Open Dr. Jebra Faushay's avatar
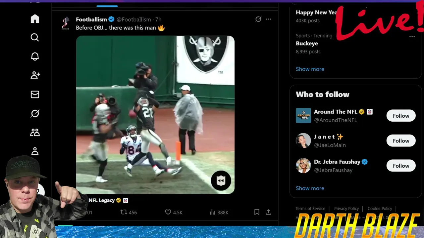The width and height of the screenshot is (424, 238). (303, 166)
